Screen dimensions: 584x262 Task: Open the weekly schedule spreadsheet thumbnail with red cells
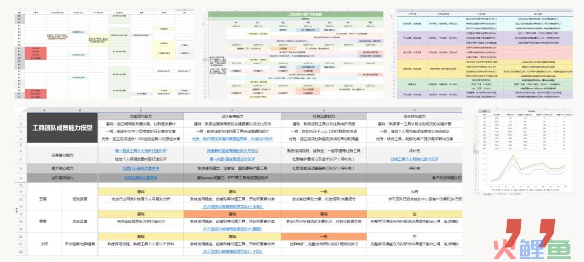(x=104, y=54)
